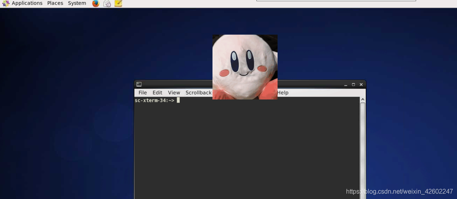
Task: Close the terminal window
Action: [x=361, y=85]
